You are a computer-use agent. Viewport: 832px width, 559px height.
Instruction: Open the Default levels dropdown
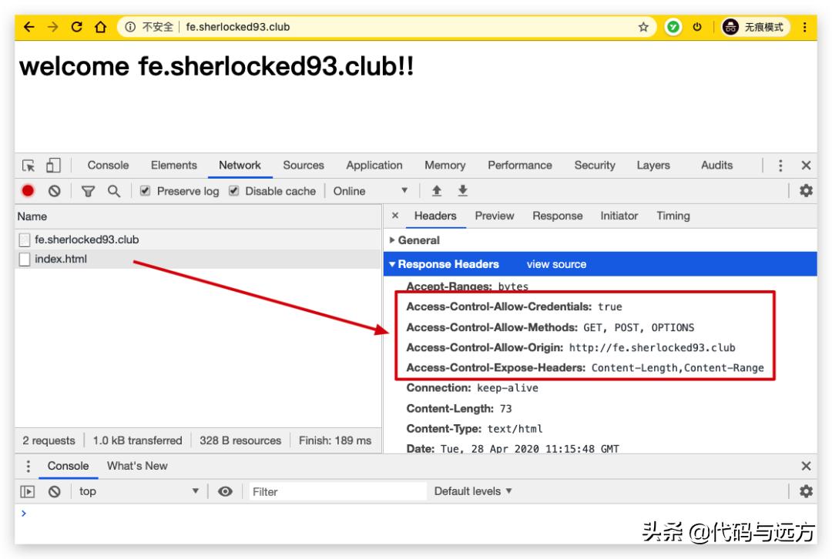coord(473,492)
